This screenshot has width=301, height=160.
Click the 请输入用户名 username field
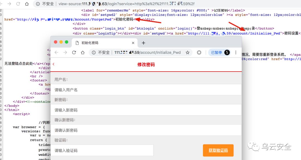(146, 90)
